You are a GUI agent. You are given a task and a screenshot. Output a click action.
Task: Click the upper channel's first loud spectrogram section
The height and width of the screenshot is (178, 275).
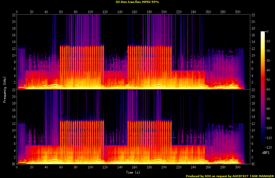pos(82,67)
